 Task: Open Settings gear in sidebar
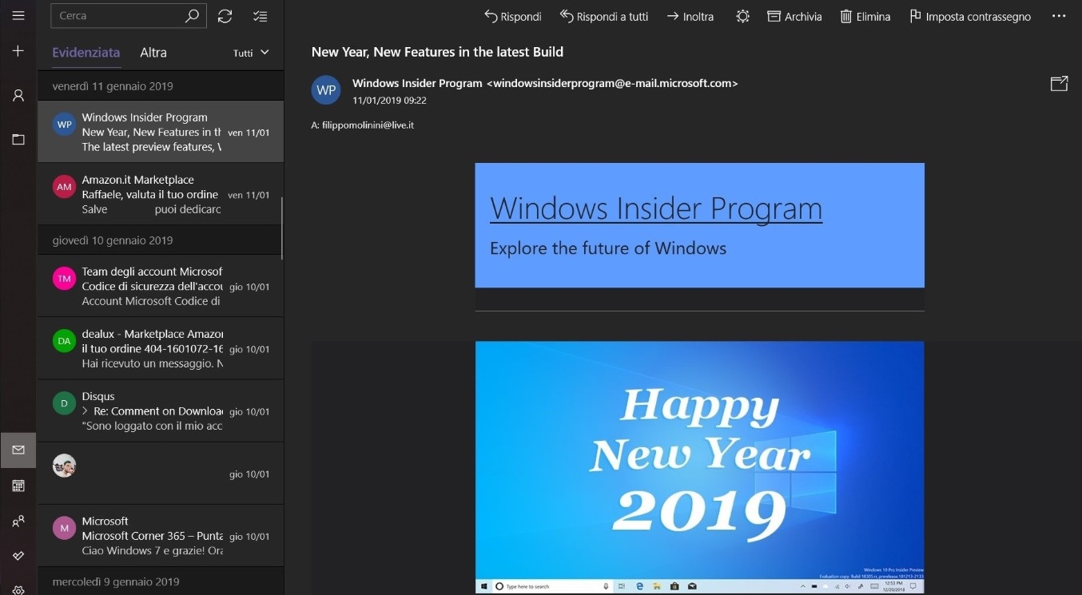18,589
